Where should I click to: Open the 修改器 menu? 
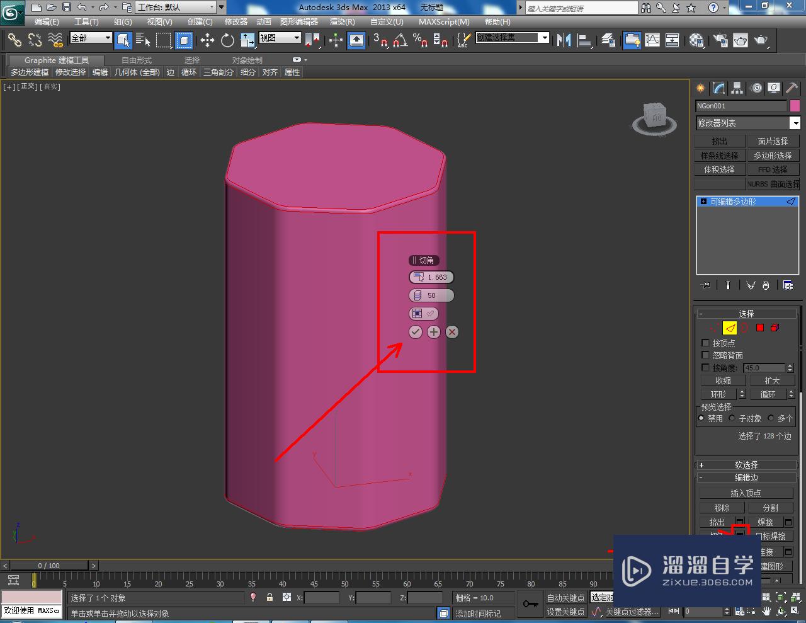(x=236, y=22)
